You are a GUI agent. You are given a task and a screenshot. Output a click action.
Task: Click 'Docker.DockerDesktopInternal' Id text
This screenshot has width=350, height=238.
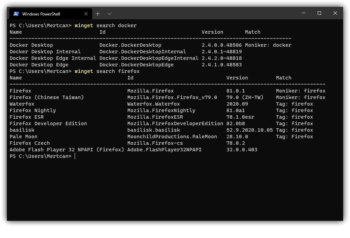[x=142, y=52]
